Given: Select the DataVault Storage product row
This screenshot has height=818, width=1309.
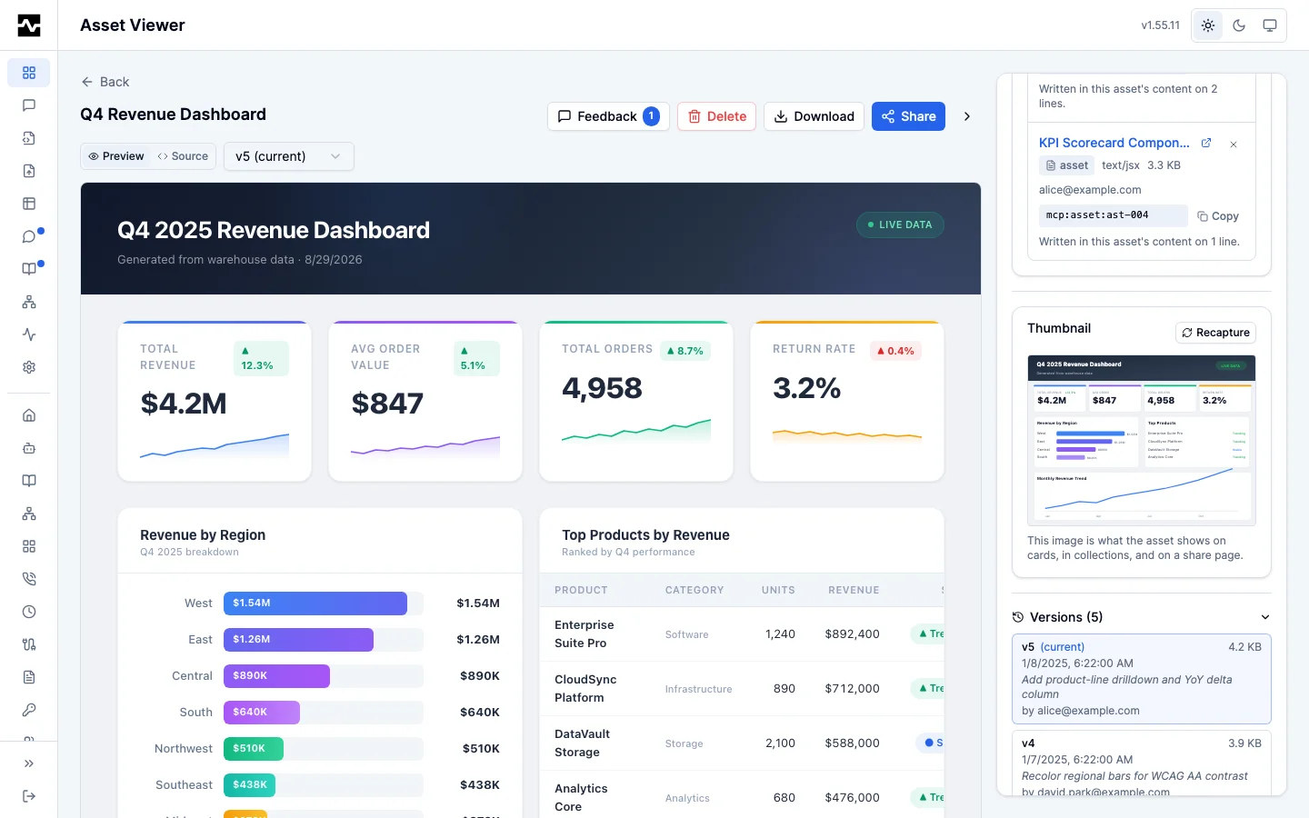Looking at the screenshot, I should [742, 743].
